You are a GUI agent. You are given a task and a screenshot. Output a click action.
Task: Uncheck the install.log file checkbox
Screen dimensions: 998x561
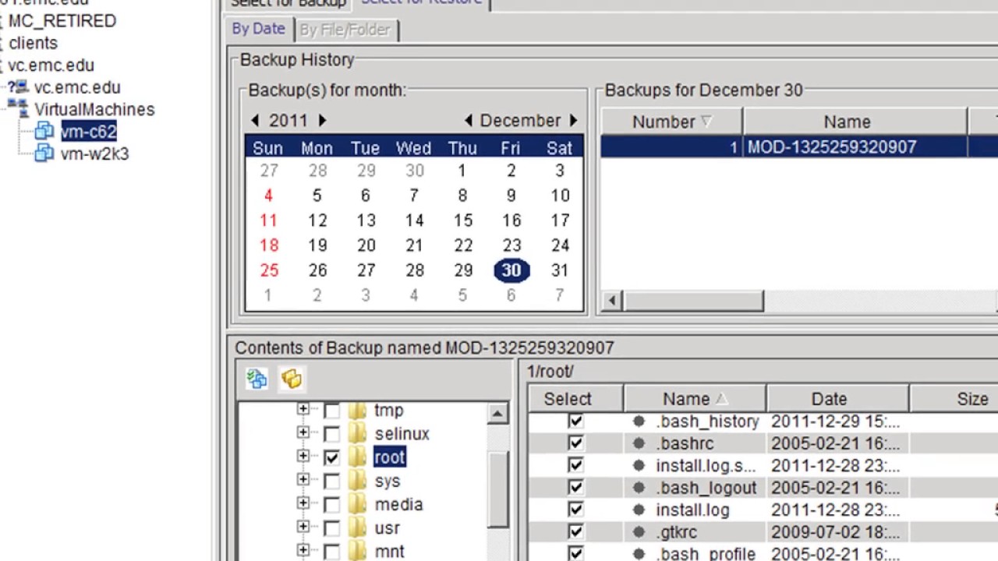point(575,510)
